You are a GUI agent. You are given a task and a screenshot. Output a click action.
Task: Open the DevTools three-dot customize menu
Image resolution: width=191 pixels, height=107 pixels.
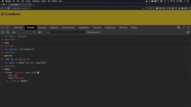click(184, 28)
